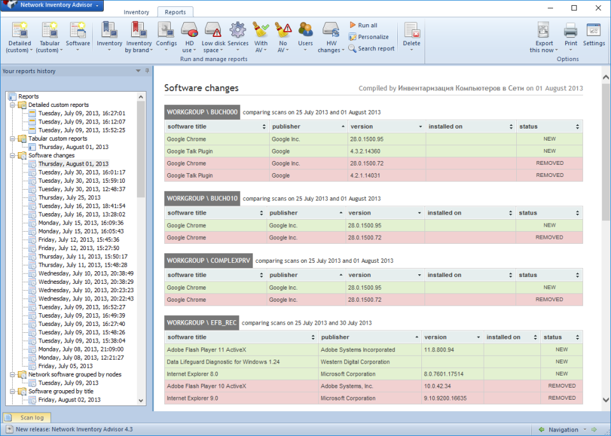The image size is (611, 436).
Task: Open the Configs report icon
Action: click(166, 31)
